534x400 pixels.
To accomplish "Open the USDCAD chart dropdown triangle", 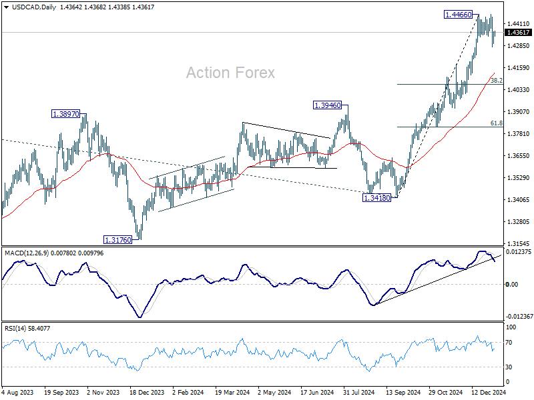I will (6, 7).
